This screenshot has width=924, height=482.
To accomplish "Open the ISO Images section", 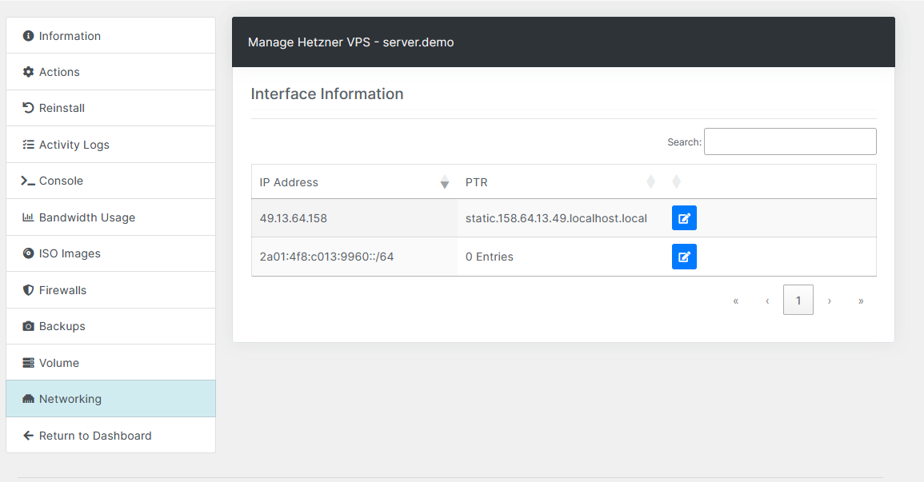I will point(70,253).
